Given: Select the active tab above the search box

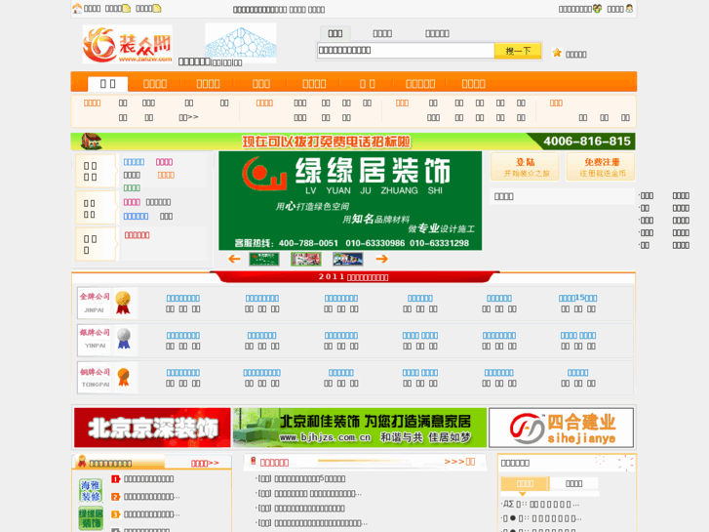Looking at the screenshot, I should pyautogui.click(x=335, y=33).
